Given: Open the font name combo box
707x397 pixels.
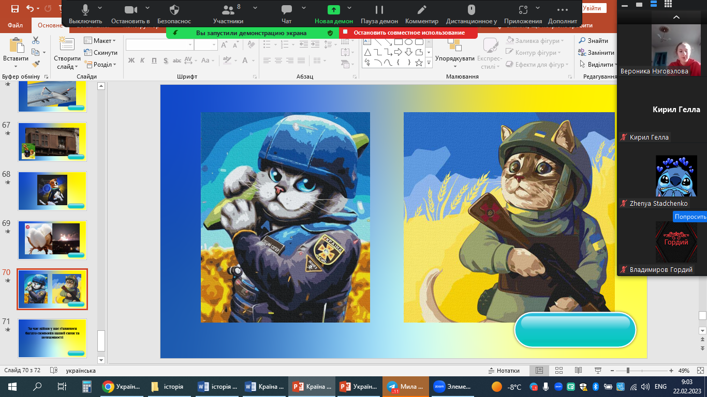Looking at the screenshot, I should 159,45.
